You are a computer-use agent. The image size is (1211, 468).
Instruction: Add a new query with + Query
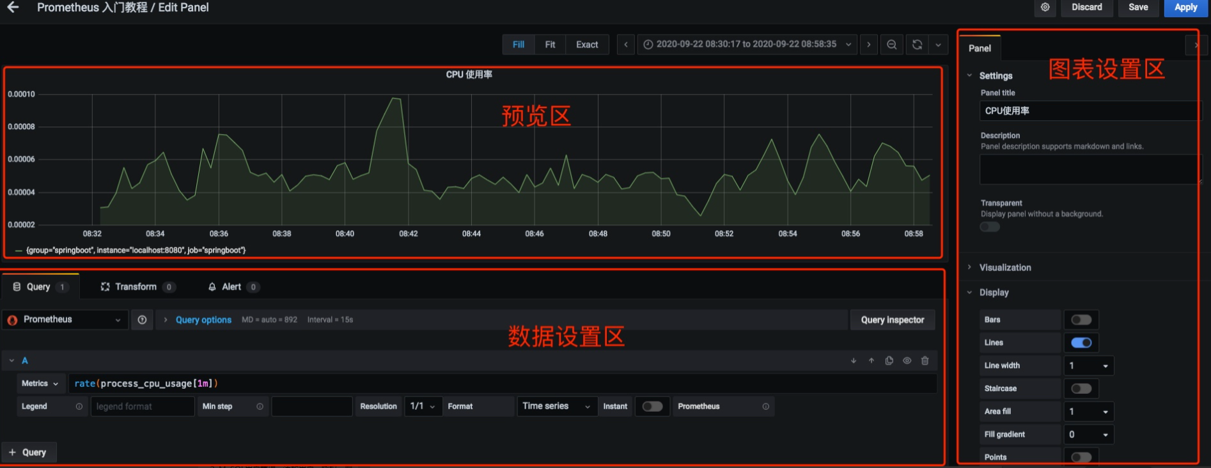tap(28, 453)
